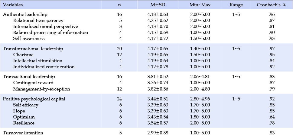The image size is (293, 138).
Task: Click the Cronbach's α column header
Action: [x=271, y=5]
